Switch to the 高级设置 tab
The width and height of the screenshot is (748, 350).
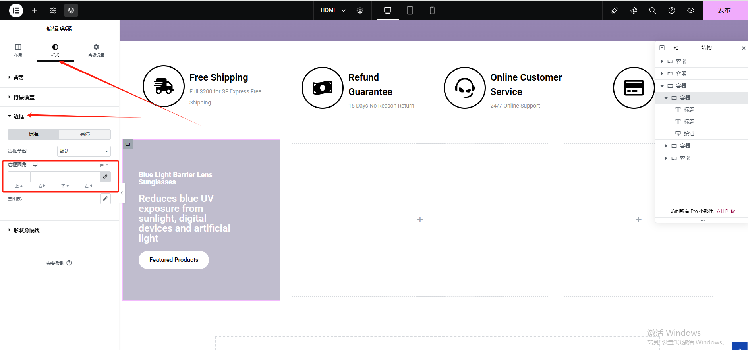(96, 50)
